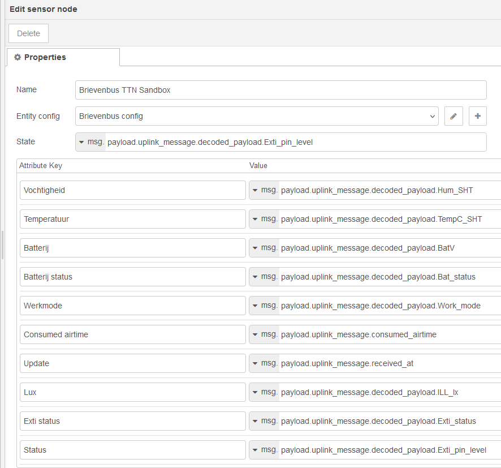Open msg type selector for Vochtigheid value
The height and width of the screenshot is (468, 501).
tap(264, 190)
